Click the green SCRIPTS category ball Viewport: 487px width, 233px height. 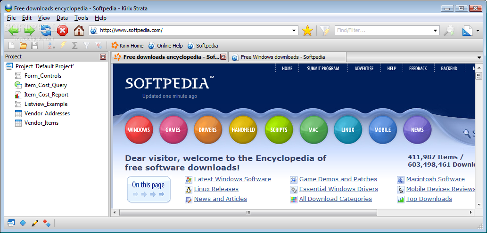point(279,130)
